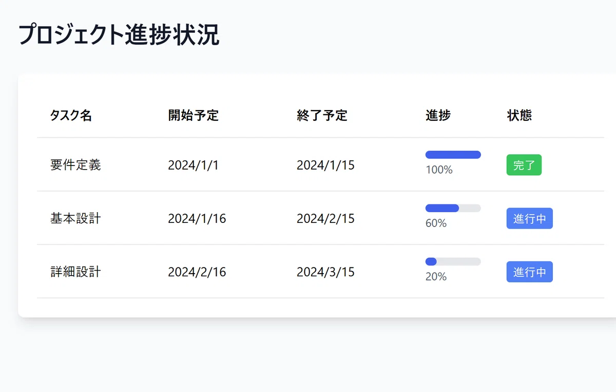
Task: Select the 基本設計 task name
Action: point(75,218)
